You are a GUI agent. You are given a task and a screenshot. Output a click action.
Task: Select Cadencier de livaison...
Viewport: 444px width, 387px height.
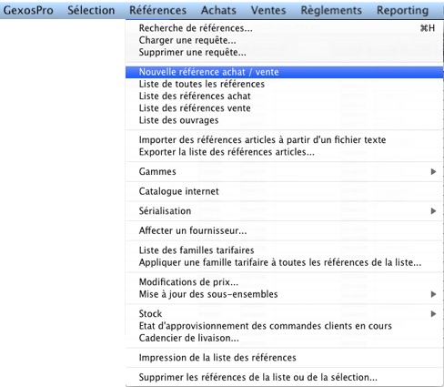pos(284,338)
